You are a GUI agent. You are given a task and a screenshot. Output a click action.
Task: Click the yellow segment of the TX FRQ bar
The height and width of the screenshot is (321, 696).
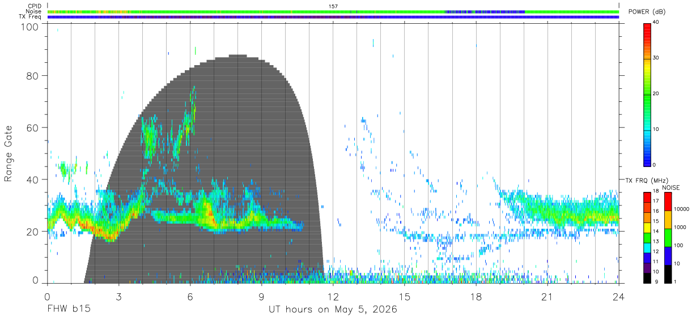[647, 228]
